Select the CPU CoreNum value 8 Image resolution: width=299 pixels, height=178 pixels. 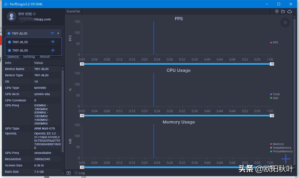[35, 100]
